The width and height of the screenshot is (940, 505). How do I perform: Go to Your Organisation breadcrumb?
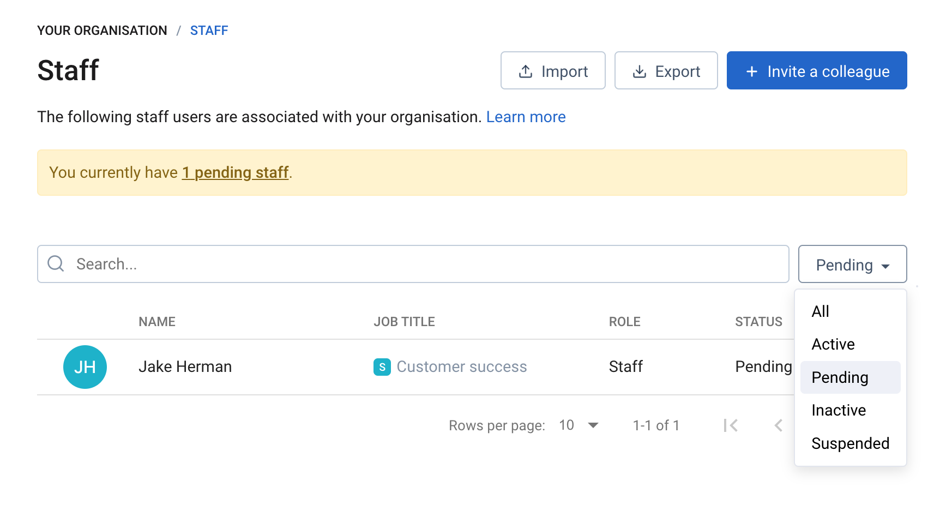pyautogui.click(x=102, y=31)
